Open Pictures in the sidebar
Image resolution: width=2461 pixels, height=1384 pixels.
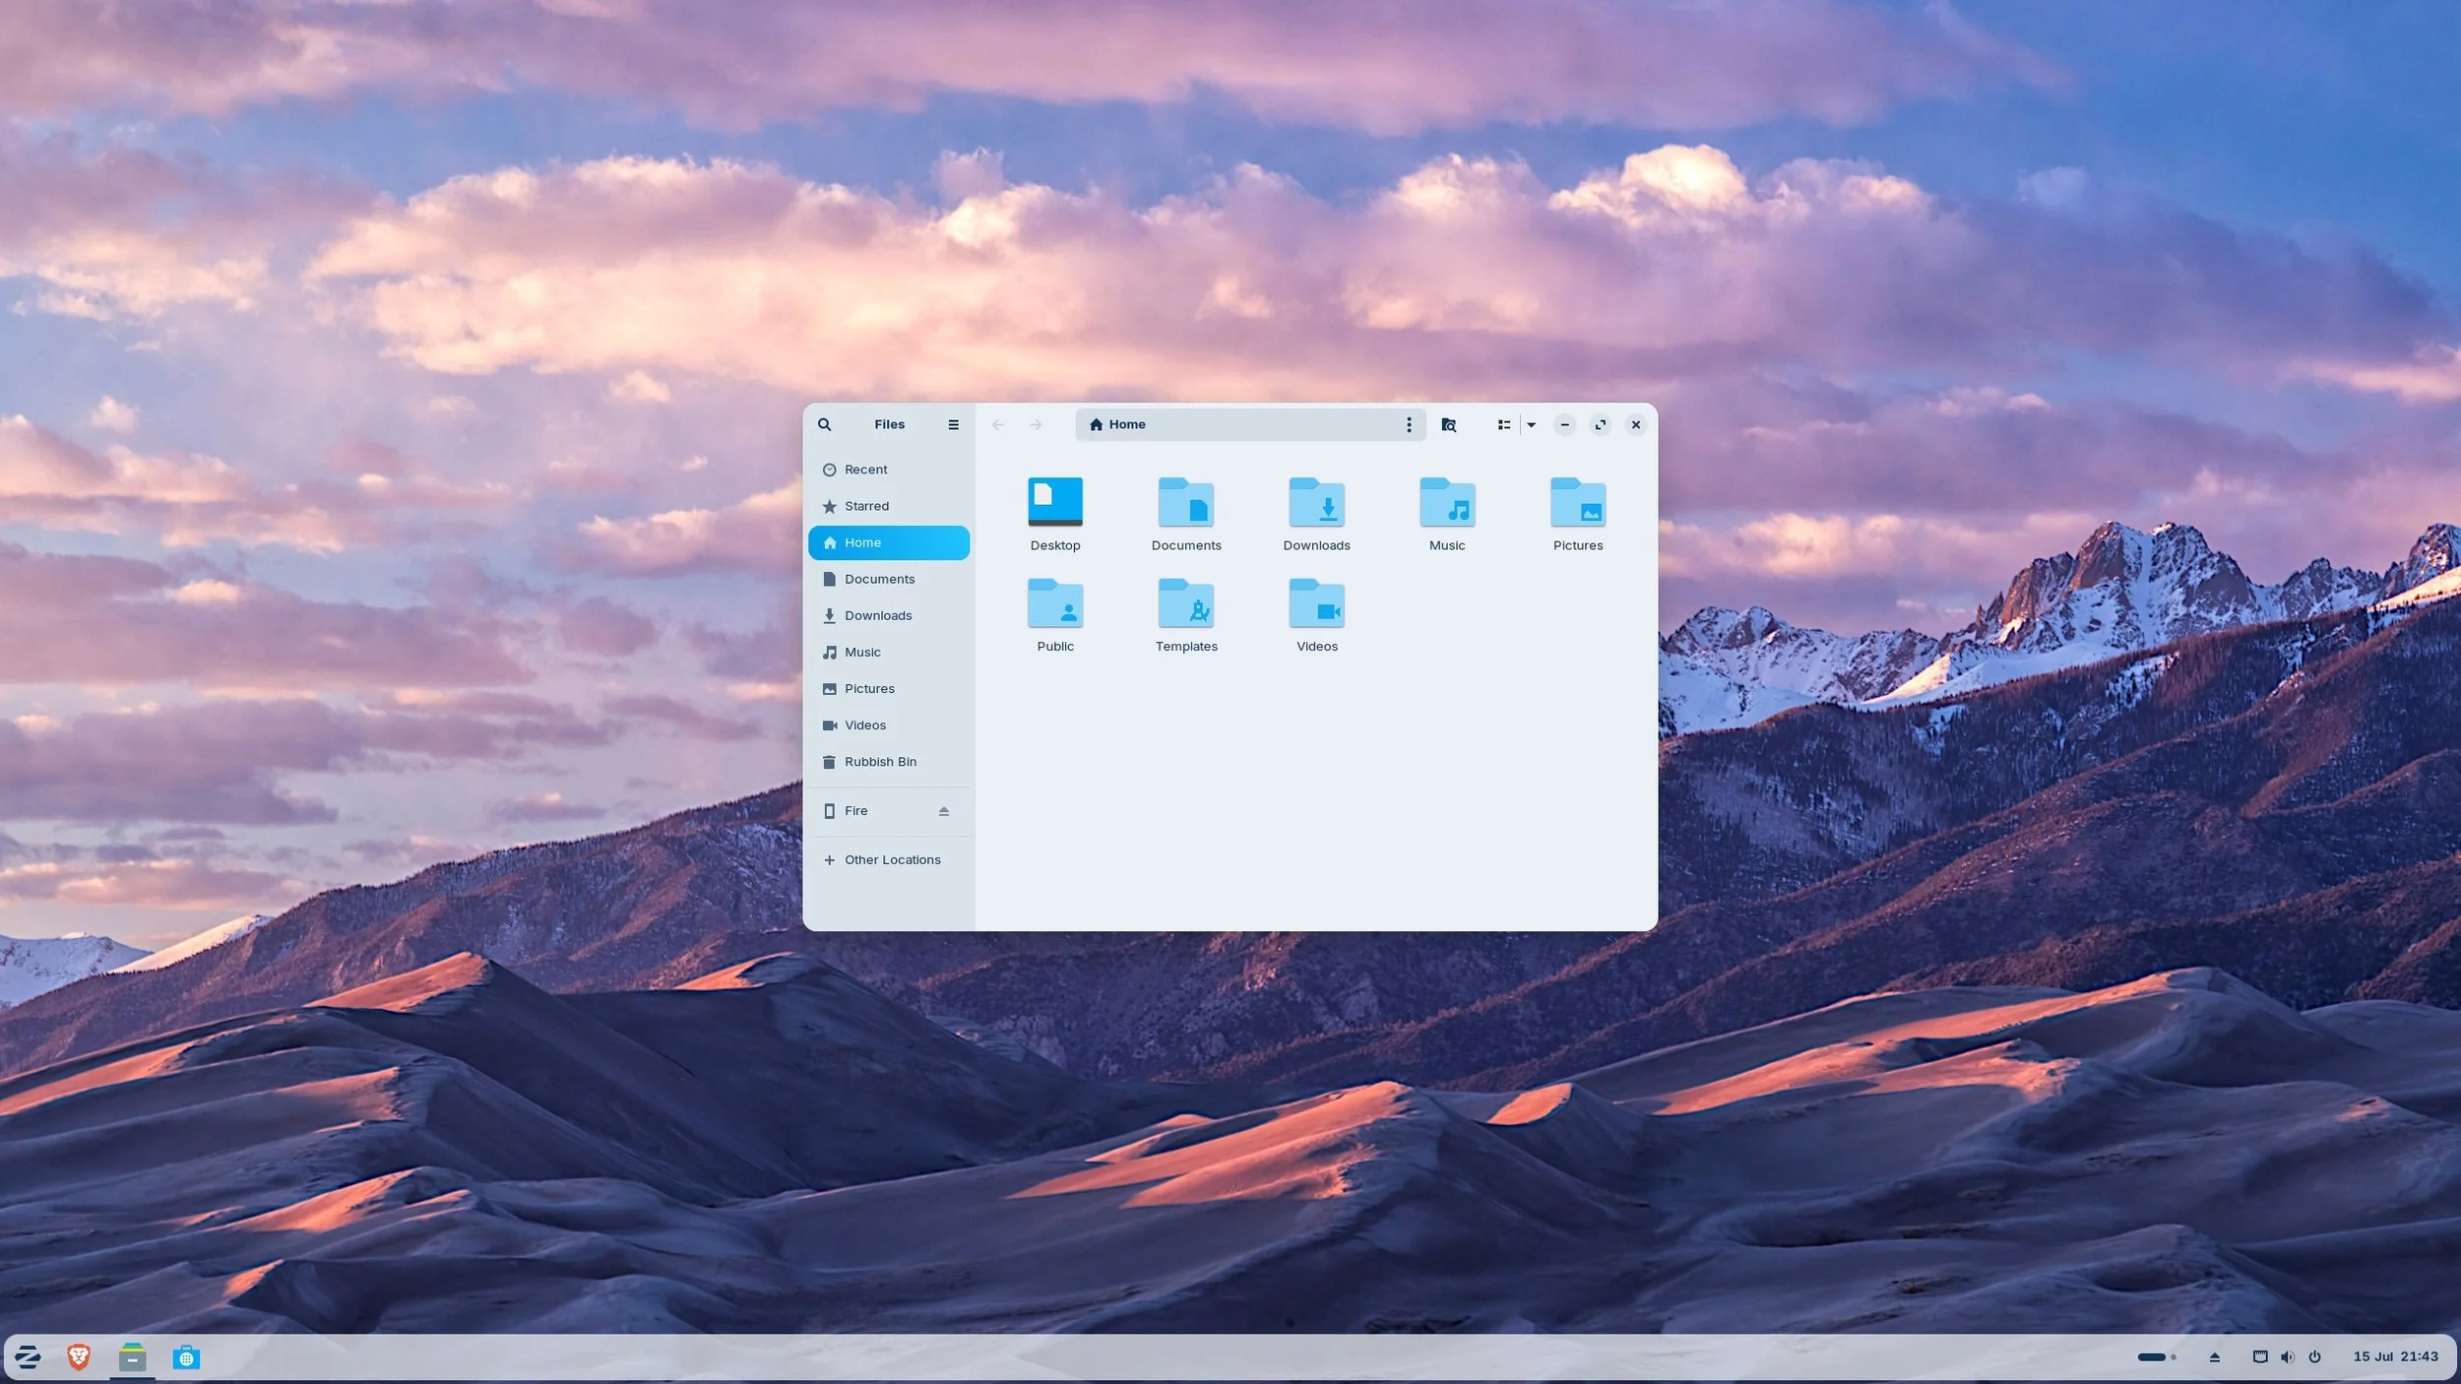pos(888,688)
